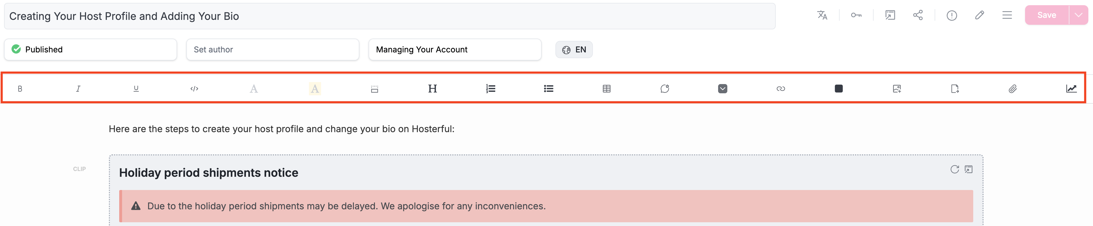
Task: Open the translate article icon
Action: pyautogui.click(x=822, y=15)
